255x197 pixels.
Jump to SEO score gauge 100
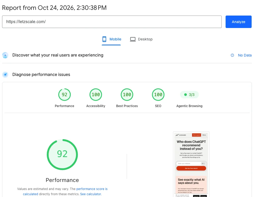coord(158,95)
